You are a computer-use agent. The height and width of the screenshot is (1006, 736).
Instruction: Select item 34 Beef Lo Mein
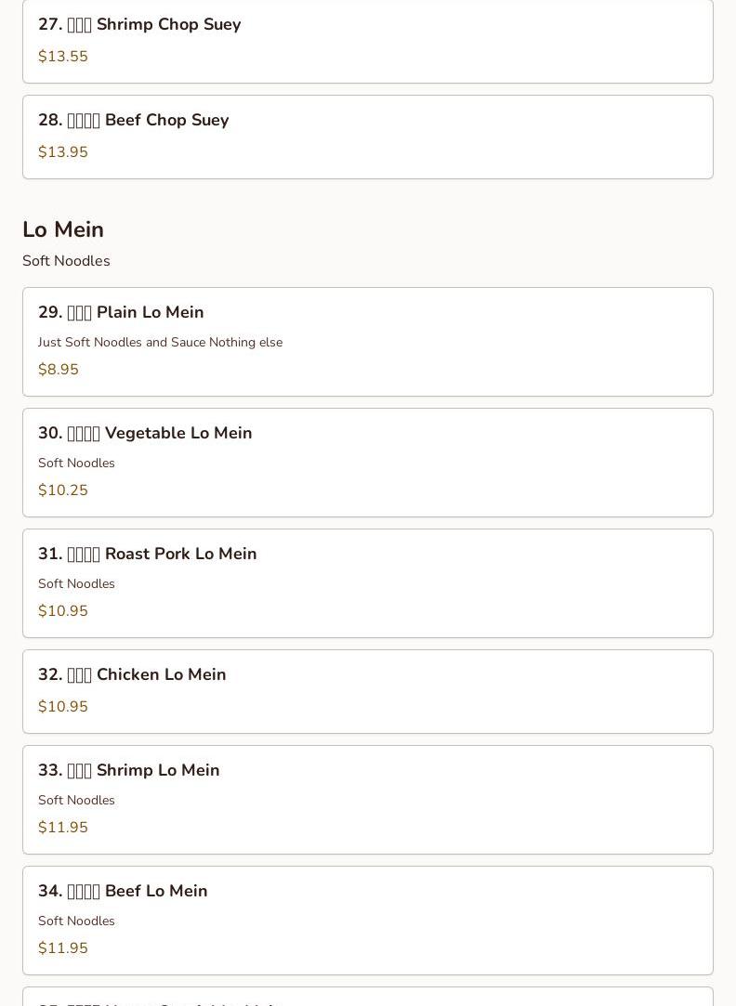pos(368,921)
